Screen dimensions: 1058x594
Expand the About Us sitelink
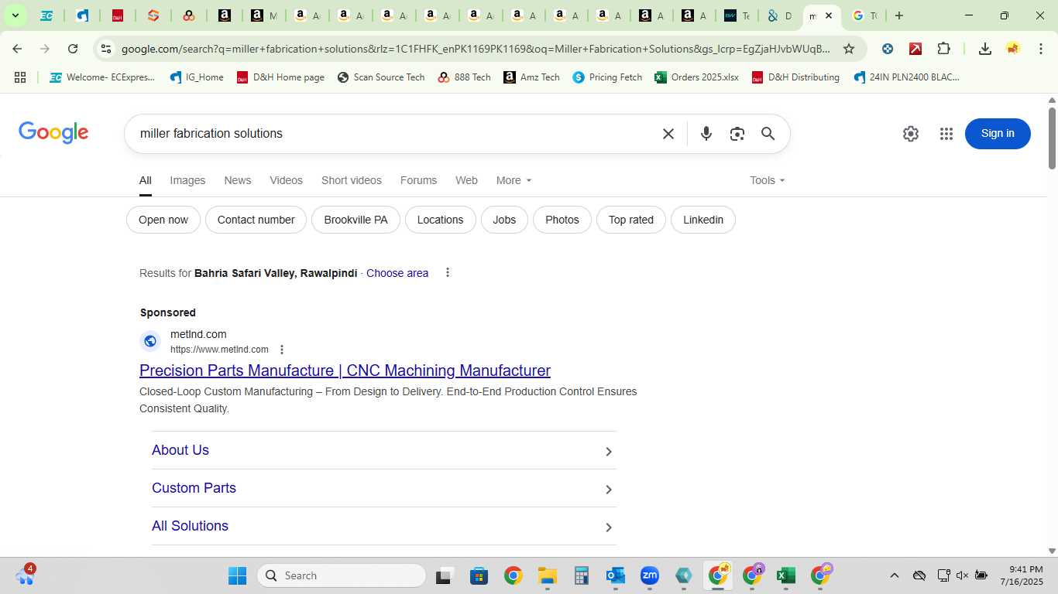(x=384, y=450)
